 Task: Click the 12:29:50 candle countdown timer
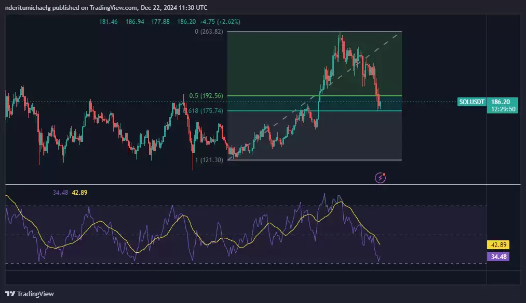(x=503, y=109)
